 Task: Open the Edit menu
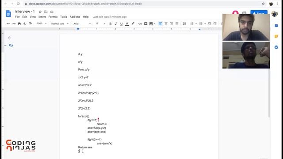point(25,17)
